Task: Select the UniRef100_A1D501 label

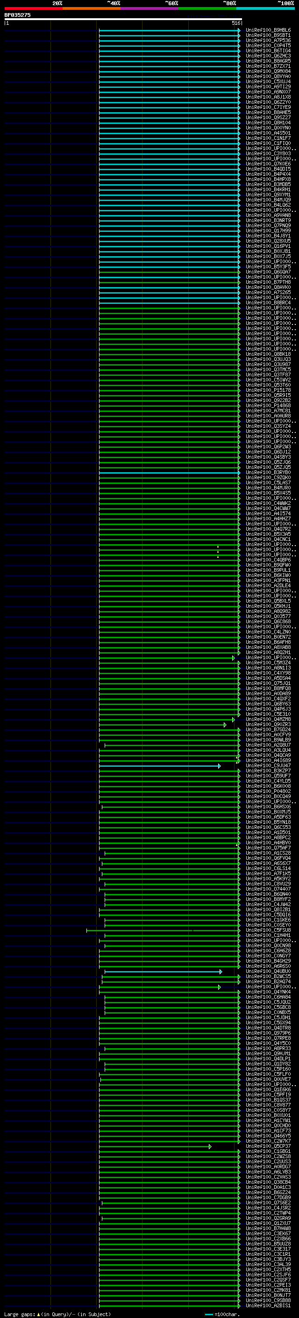Action: [x=268, y=832]
